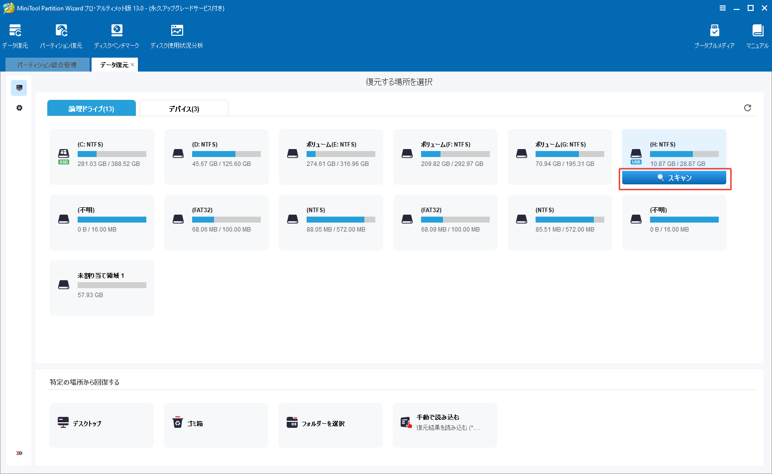This screenshot has width=772, height=474.
Task: Select the computer view icon in left sidebar
Action: (x=19, y=87)
